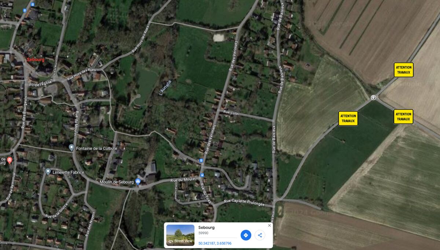Click the Moulin de Sebourg shopping icon
Image resolution: width=440 pixels, height=250 pixels.
click(138, 181)
